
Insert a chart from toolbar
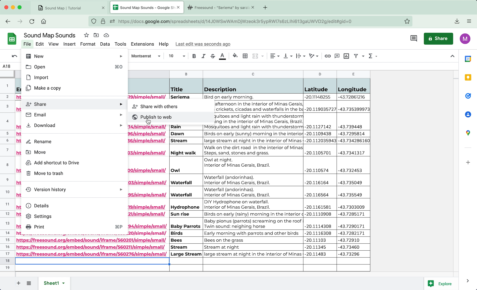tap(346, 56)
